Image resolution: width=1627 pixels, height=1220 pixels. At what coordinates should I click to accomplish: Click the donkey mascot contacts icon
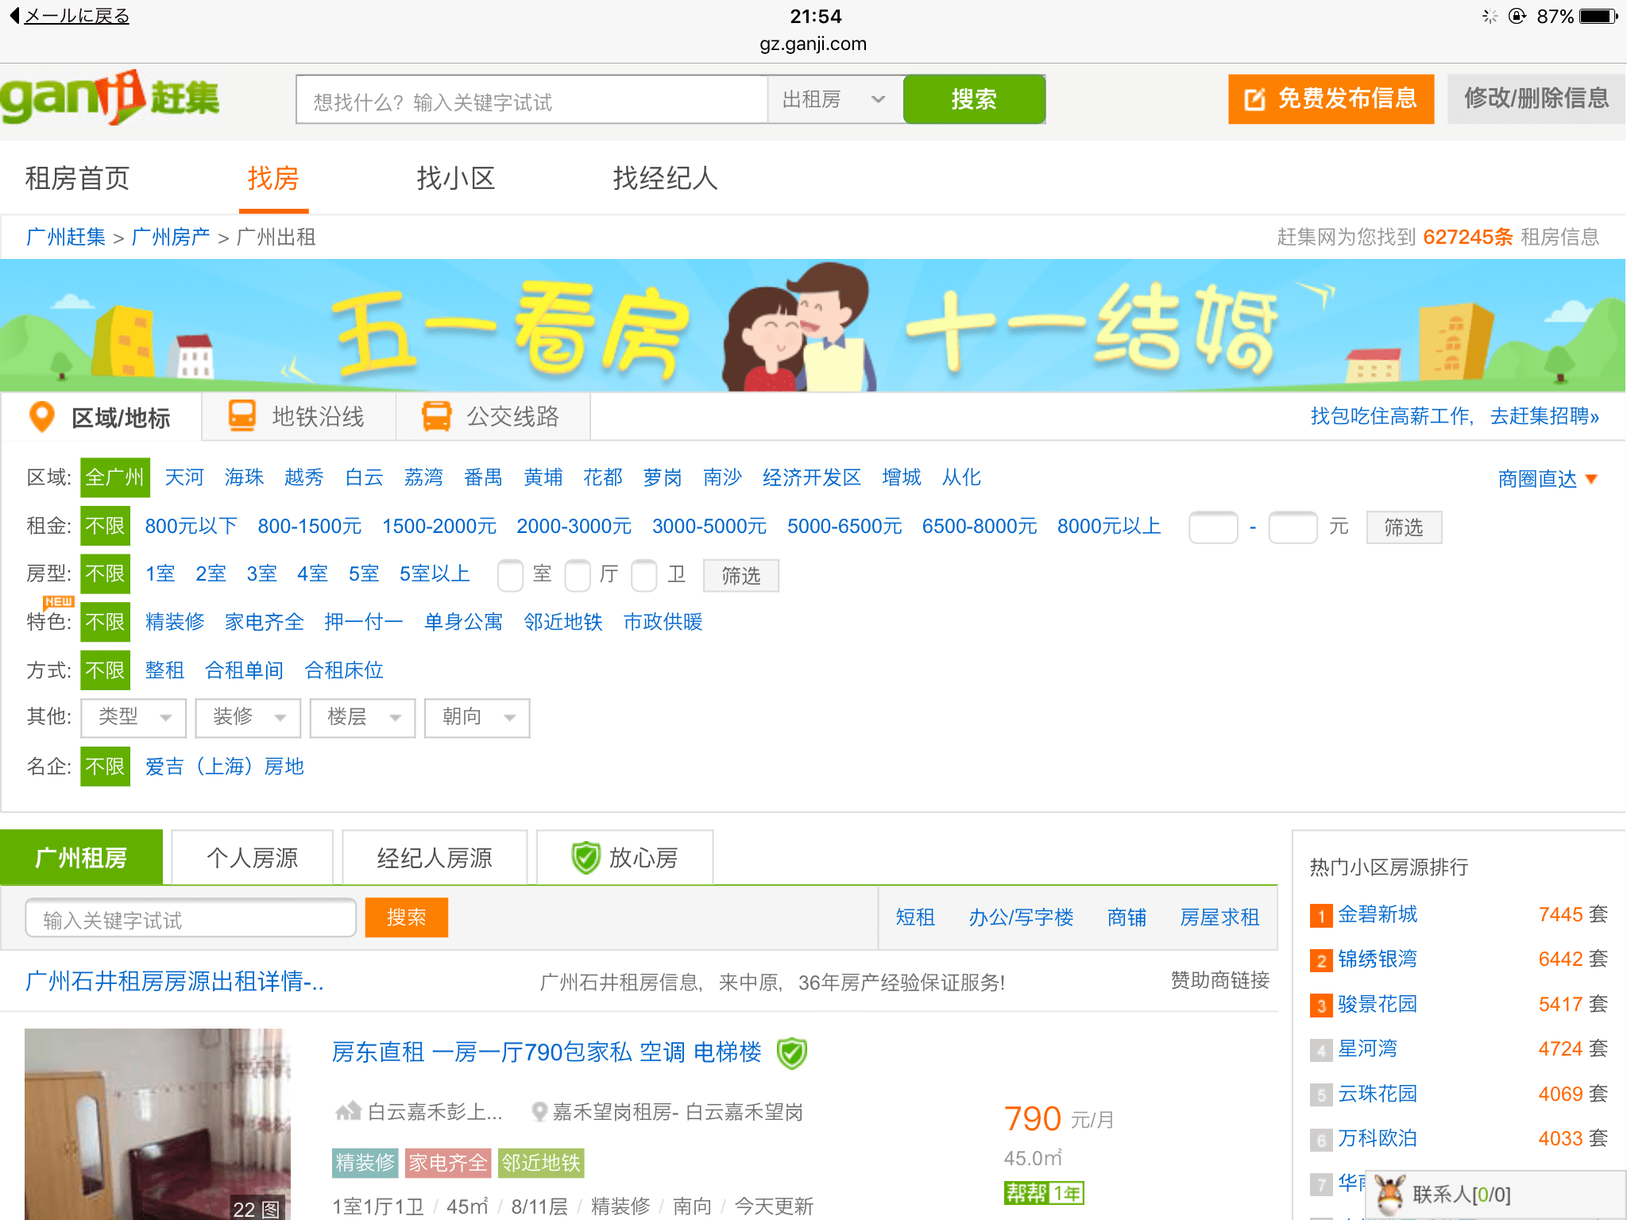(x=1389, y=1194)
